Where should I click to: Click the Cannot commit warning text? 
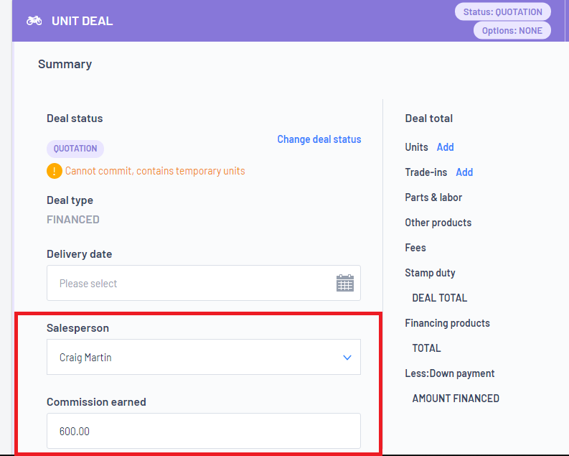[x=155, y=171]
